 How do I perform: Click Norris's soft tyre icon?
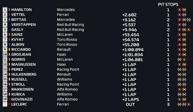184,60
